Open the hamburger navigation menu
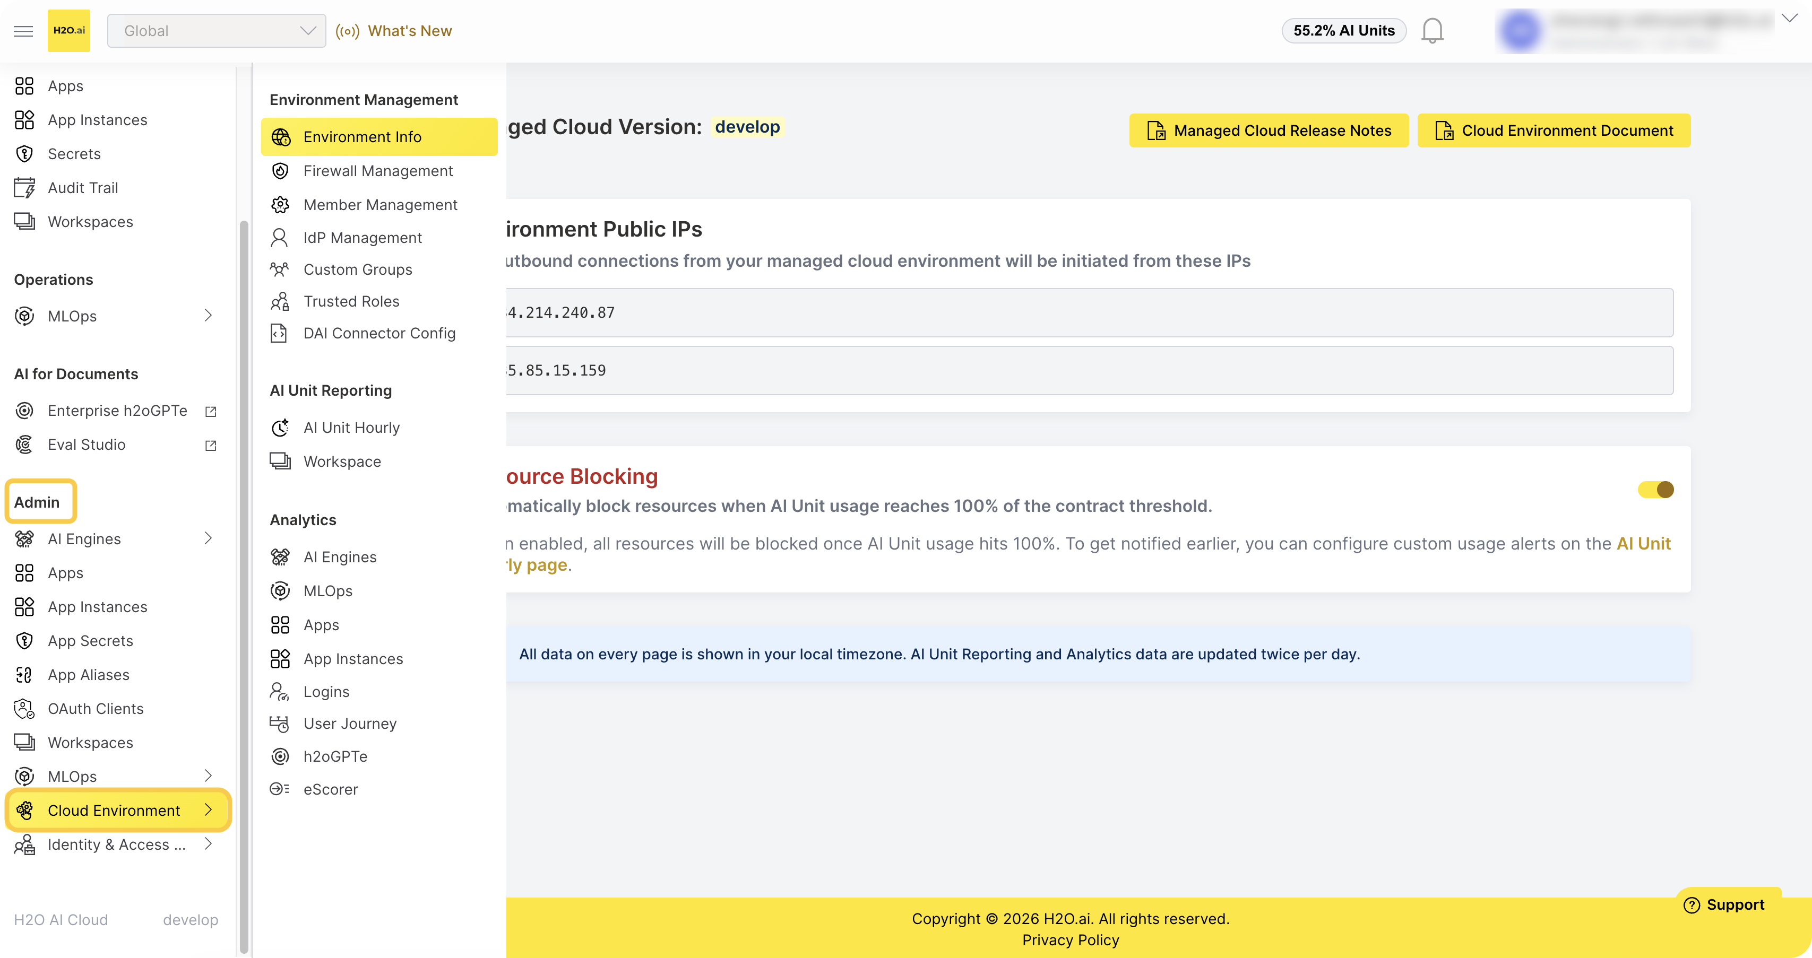This screenshot has width=1812, height=958. point(23,31)
